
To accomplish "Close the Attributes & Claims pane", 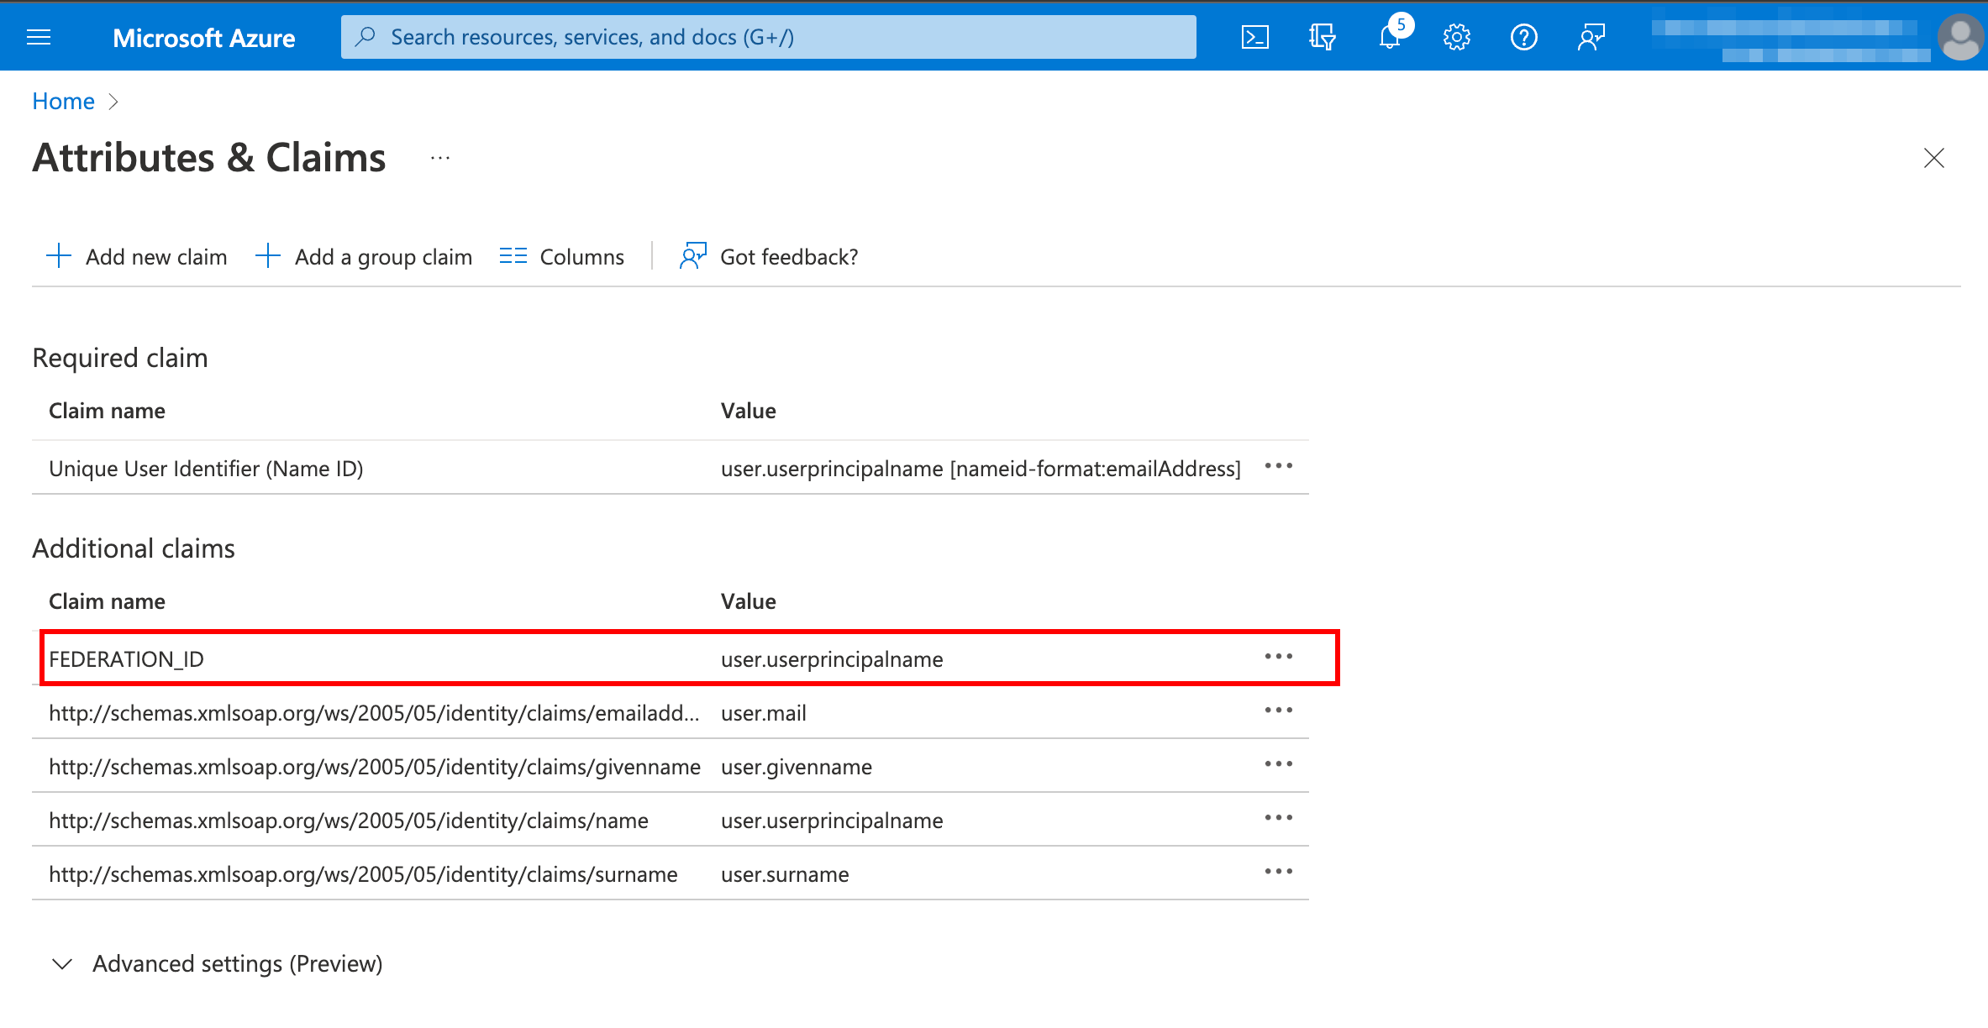I will pyautogui.click(x=1934, y=158).
